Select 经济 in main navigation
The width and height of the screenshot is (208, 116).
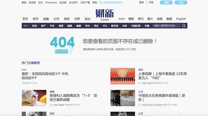pyautogui.click(x=36, y=19)
